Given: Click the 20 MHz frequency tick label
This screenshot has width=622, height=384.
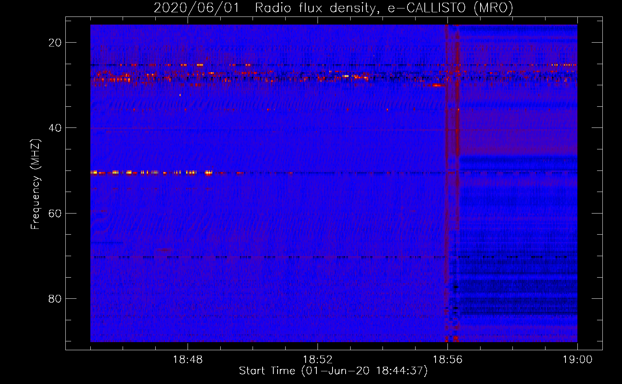Looking at the screenshot, I should point(55,43).
